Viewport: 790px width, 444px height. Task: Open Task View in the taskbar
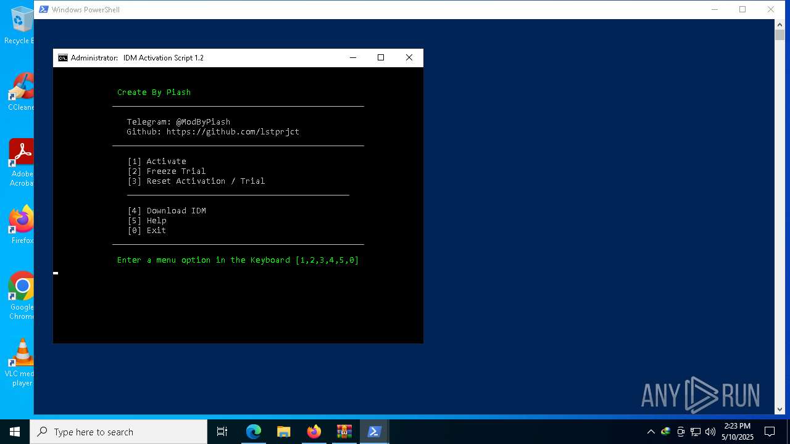click(x=222, y=432)
